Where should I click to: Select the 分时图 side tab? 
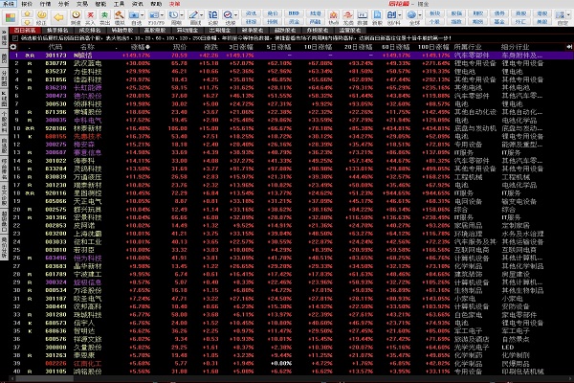pos(4,77)
